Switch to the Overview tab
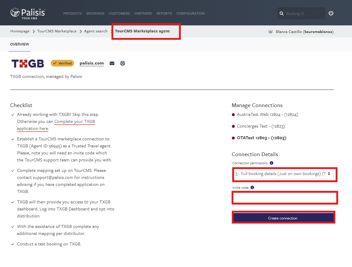 click(x=20, y=44)
